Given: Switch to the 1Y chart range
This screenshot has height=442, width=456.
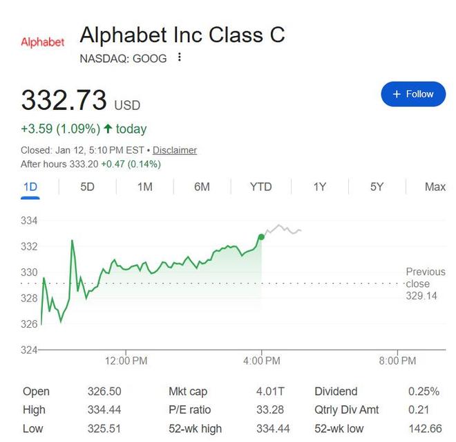Looking at the screenshot, I should (x=320, y=187).
